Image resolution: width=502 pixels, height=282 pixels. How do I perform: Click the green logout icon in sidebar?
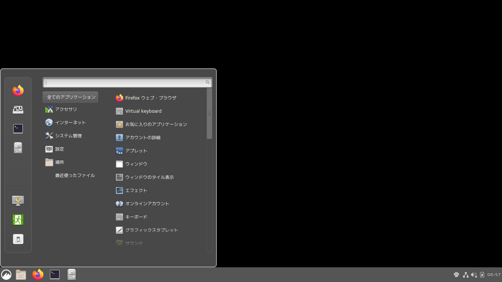18,220
